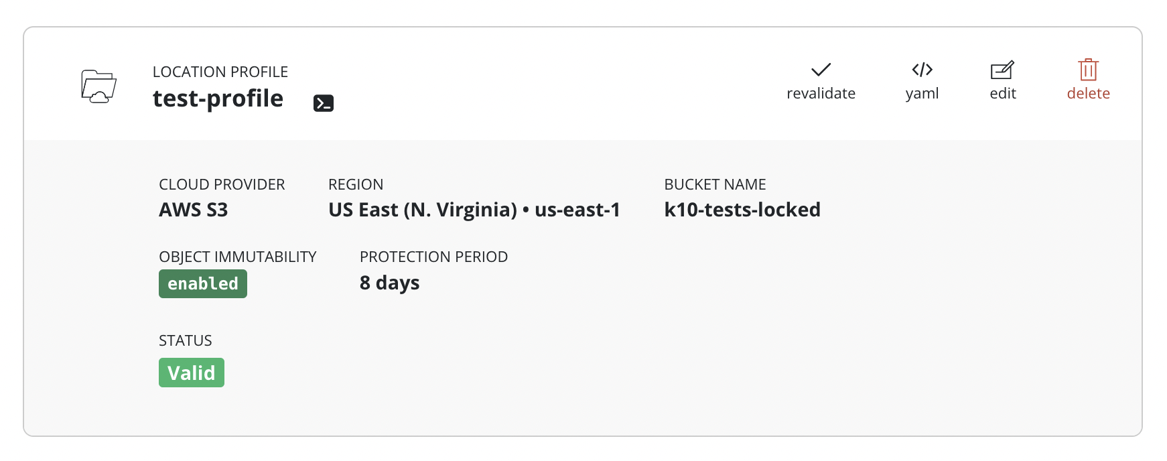Select the k10-tests-locked bucket name

pos(742,210)
